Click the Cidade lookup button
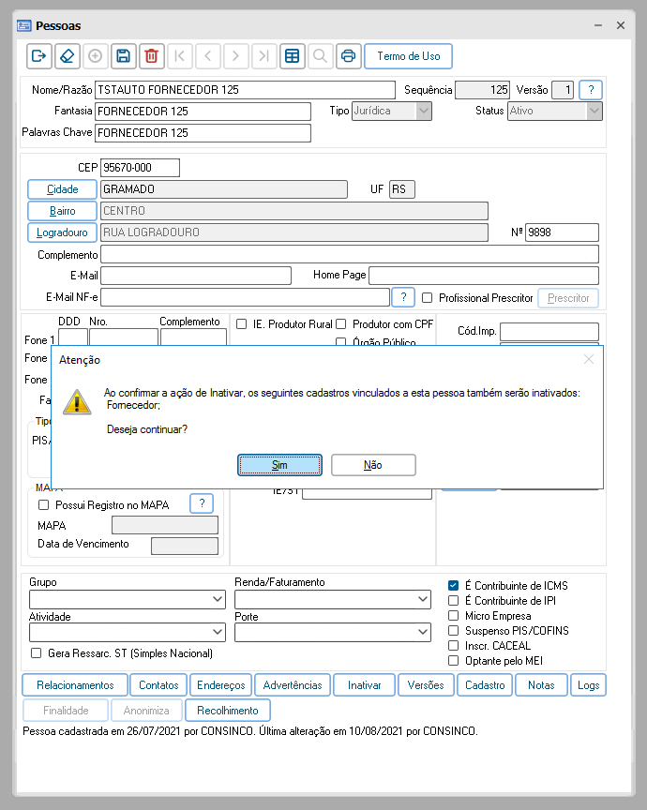Screen dimensions: 647x810 (62, 189)
